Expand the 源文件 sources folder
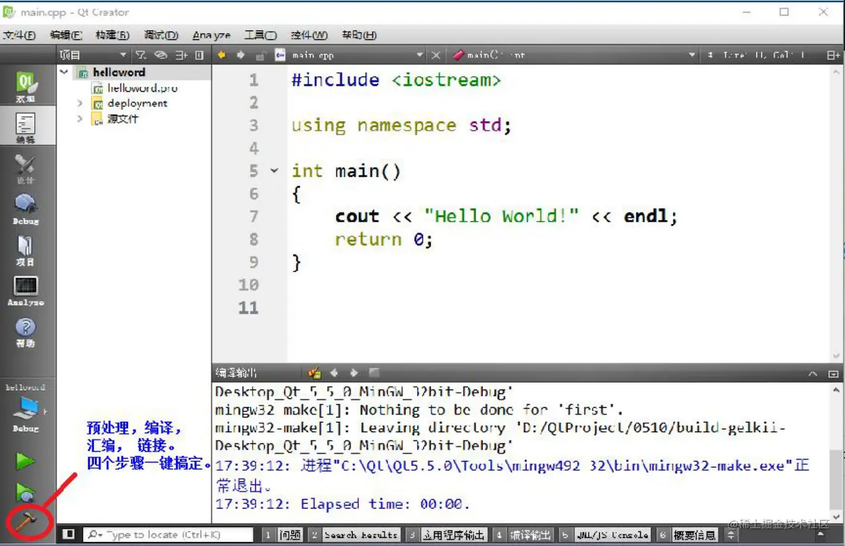 [80, 118]
